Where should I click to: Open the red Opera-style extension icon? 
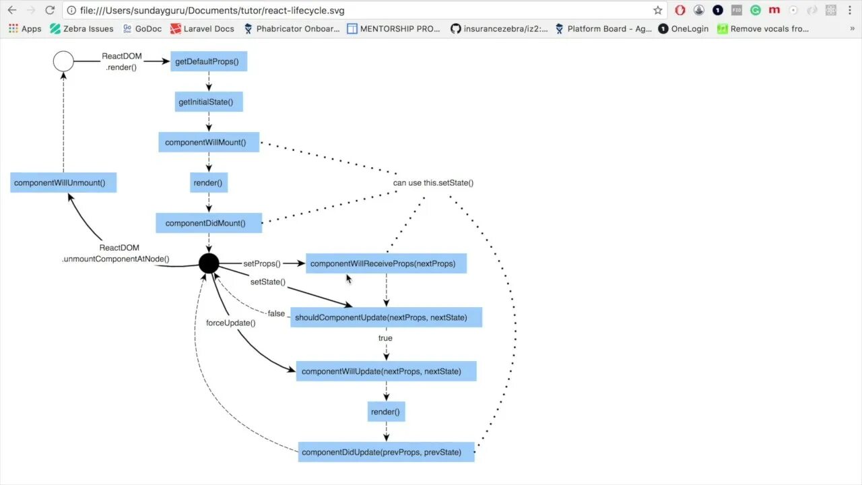(x=680, y=10)
